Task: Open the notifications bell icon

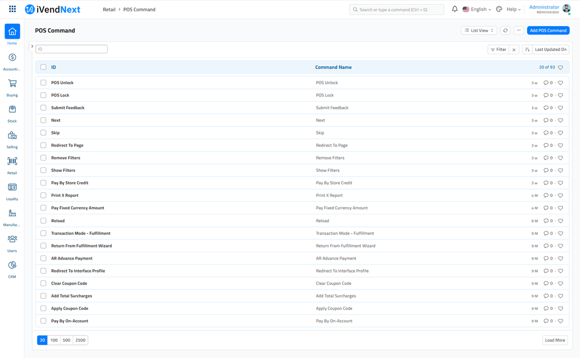Action: [454, 9]
